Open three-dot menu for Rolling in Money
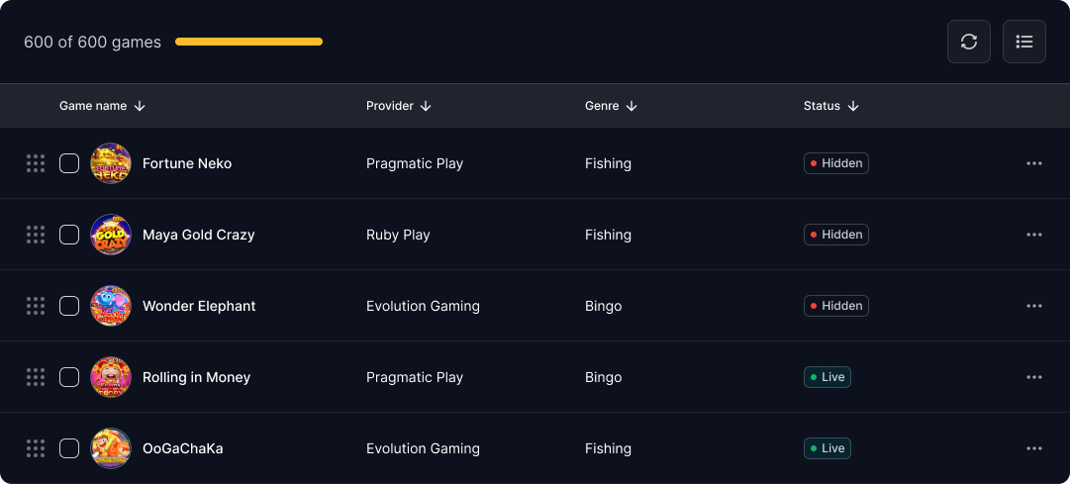This screenshot has width=1070, height=484. coord(1034,377)
